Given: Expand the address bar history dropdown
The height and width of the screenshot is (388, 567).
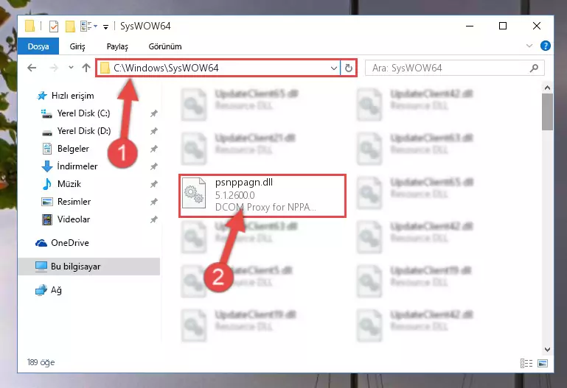Looking at the screenshot, I should (334, 68).
